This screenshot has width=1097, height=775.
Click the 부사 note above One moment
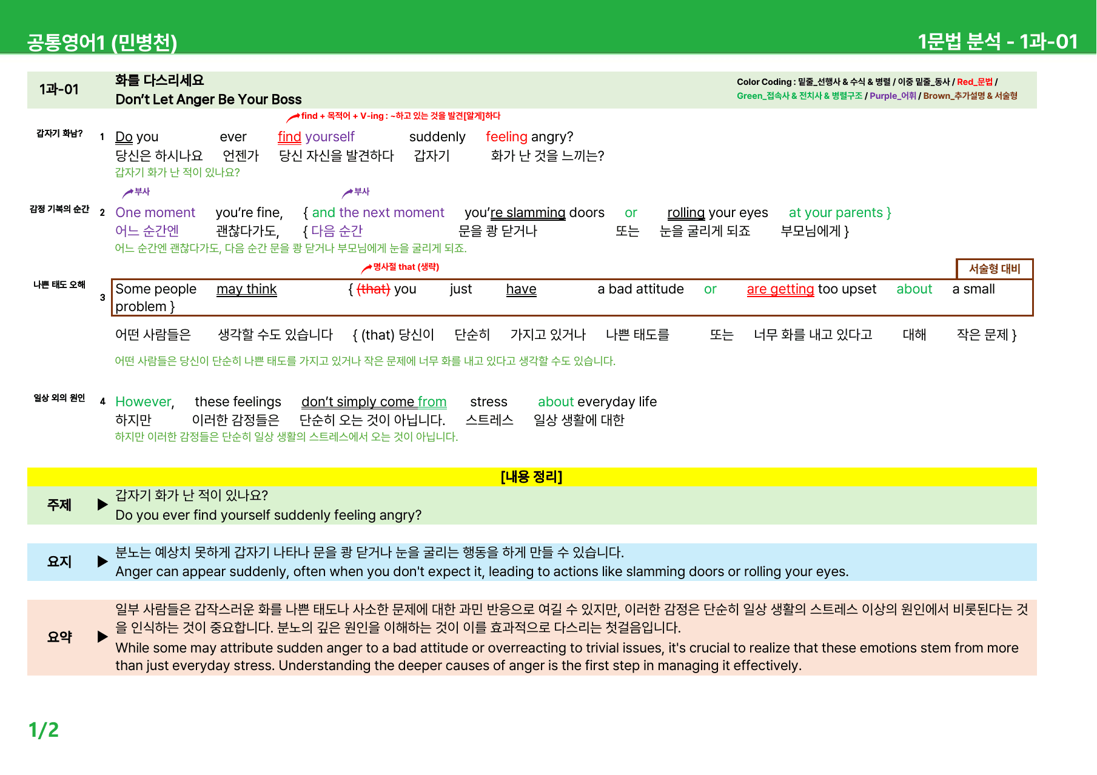click(142, 192)
